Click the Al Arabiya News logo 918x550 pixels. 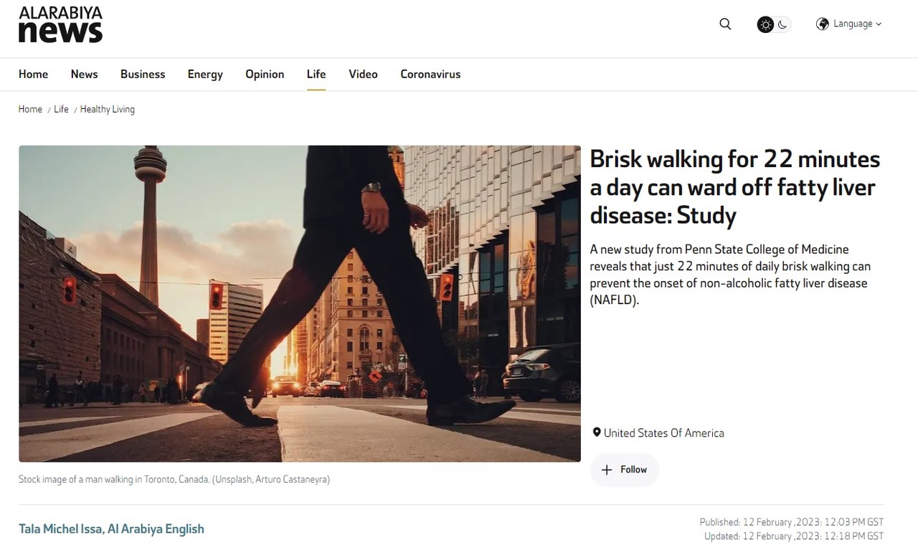60,25
